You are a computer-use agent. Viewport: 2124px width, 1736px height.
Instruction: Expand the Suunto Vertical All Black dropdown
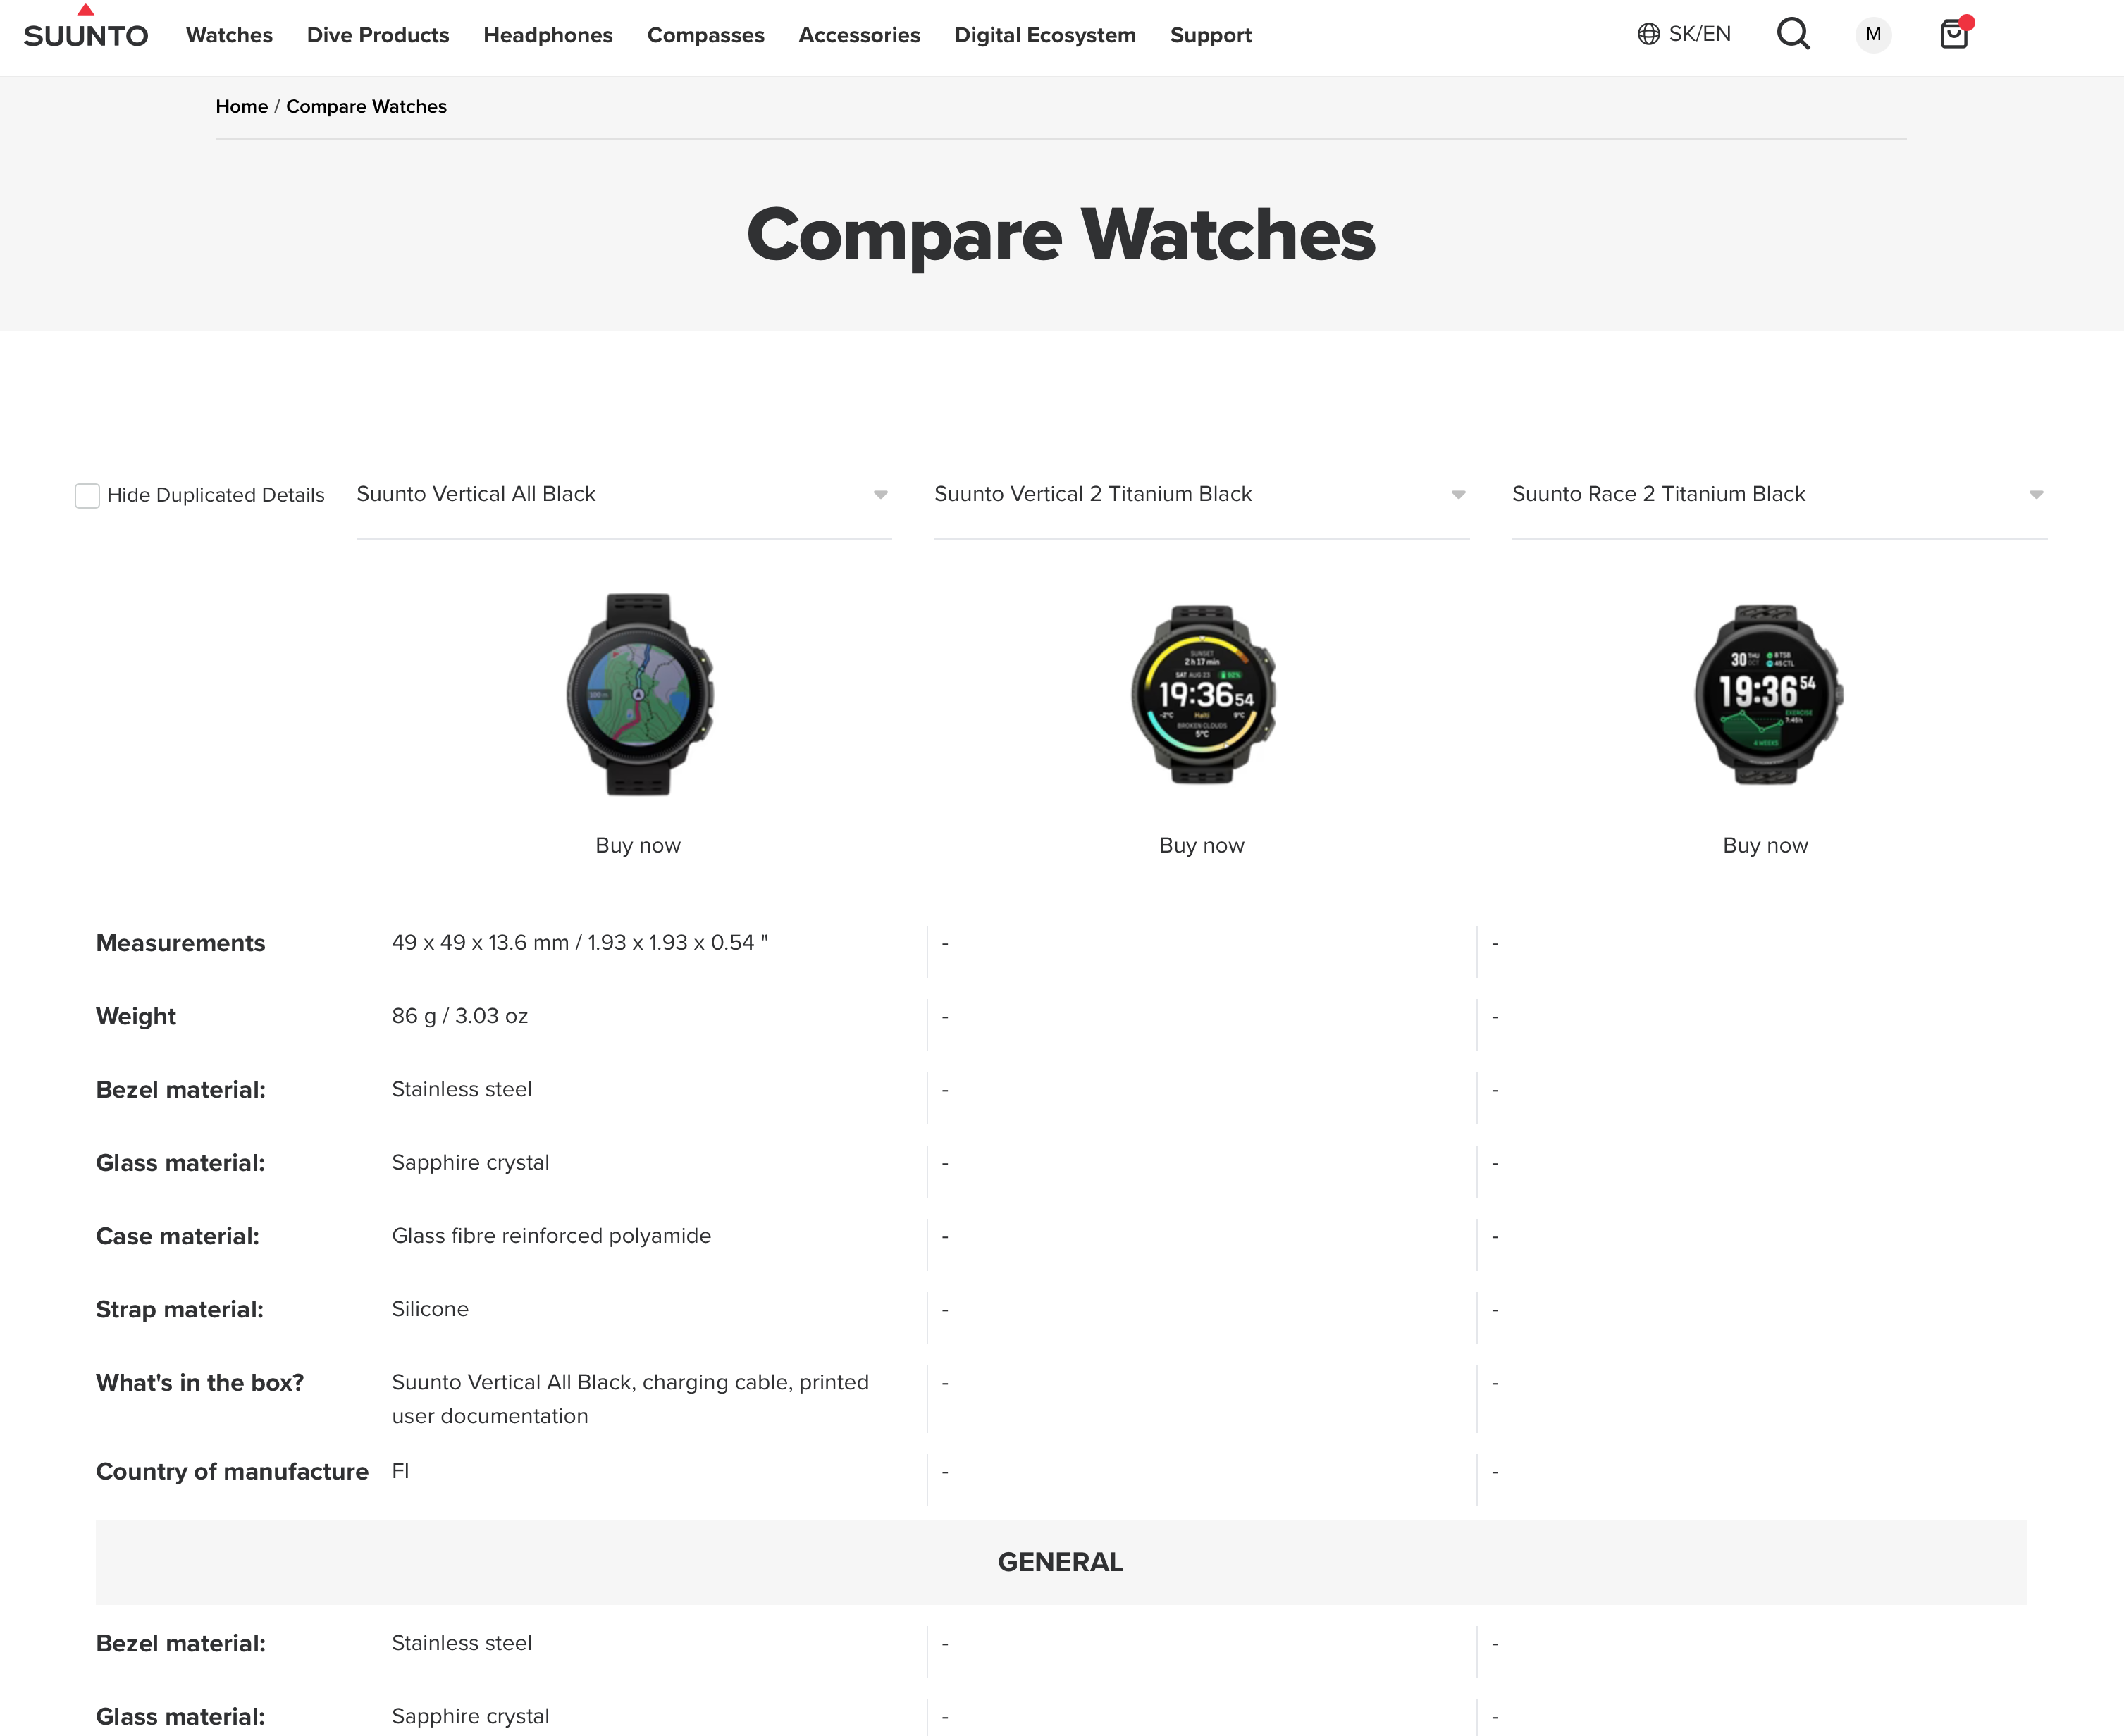tap(623, 494)
